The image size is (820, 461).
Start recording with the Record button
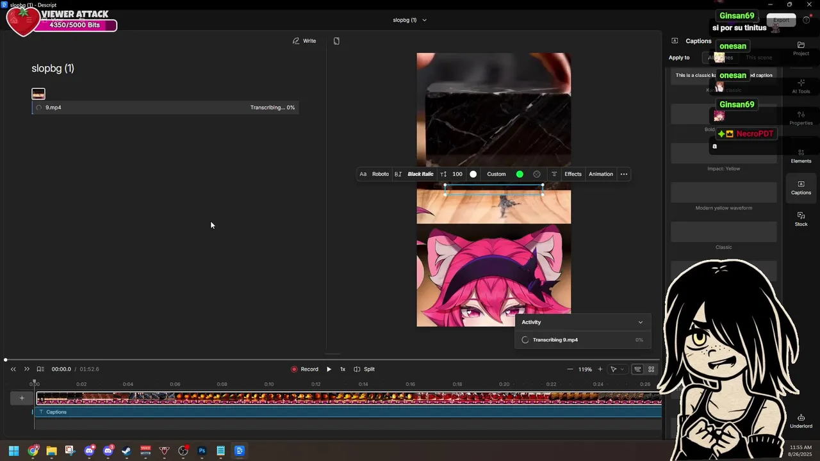(x=304, y=369)
